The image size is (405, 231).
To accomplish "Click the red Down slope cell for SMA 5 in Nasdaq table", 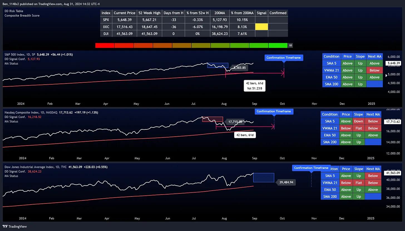I will pos(359,121).
